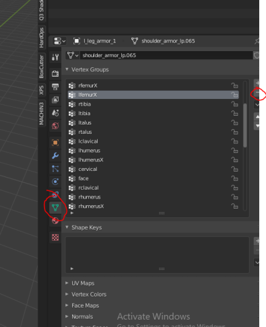266x327 pixels.
Task: Select the rtalus vertex group
Action: 154,132
